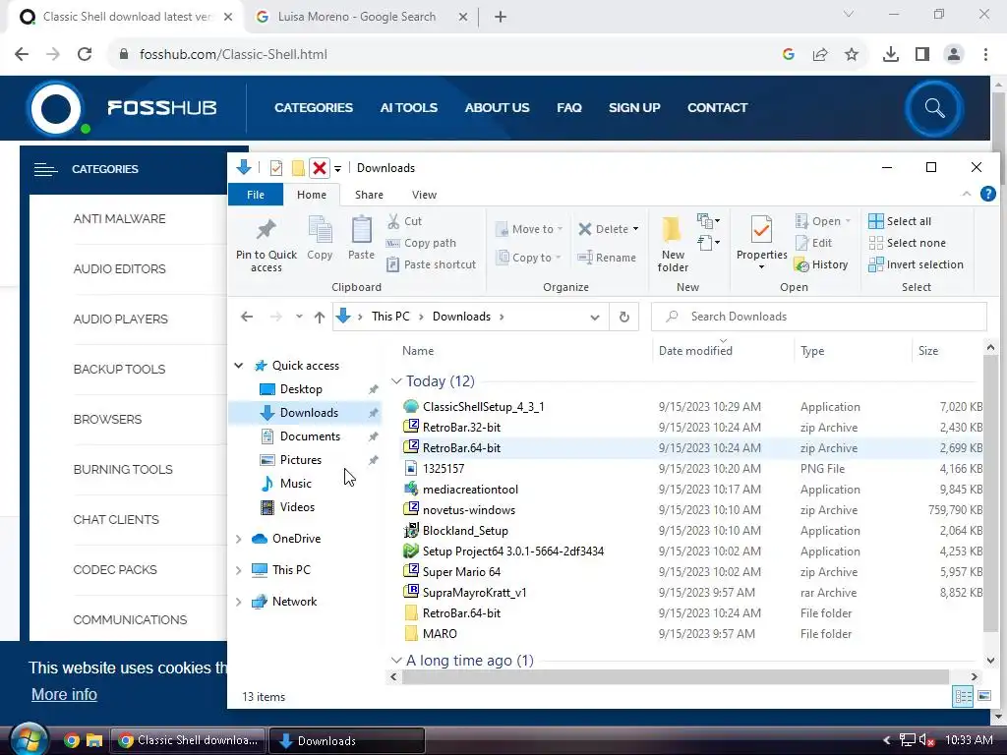Click the volume icon in the system tray
Viewport: 1007px width, 755px height.
click(925, 740)
